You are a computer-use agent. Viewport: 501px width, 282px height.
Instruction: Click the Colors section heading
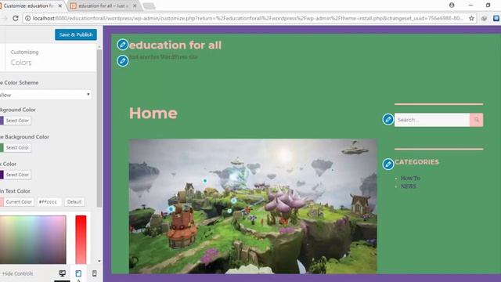pos(21,63)
